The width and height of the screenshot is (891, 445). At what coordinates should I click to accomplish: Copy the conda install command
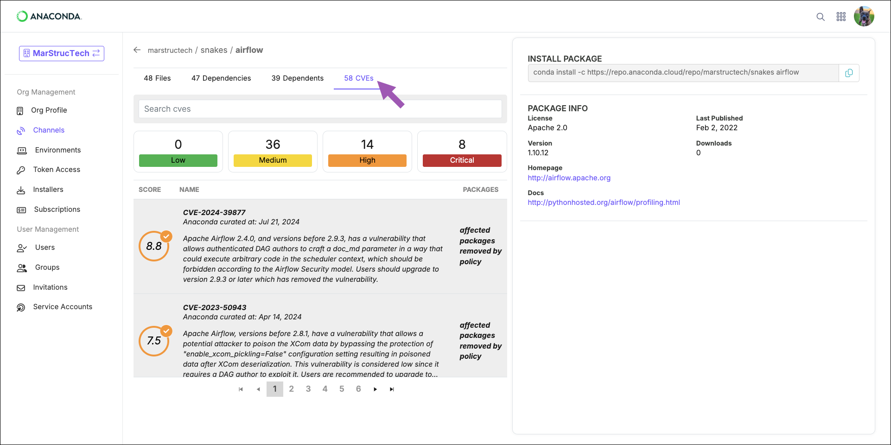(849, 73)
